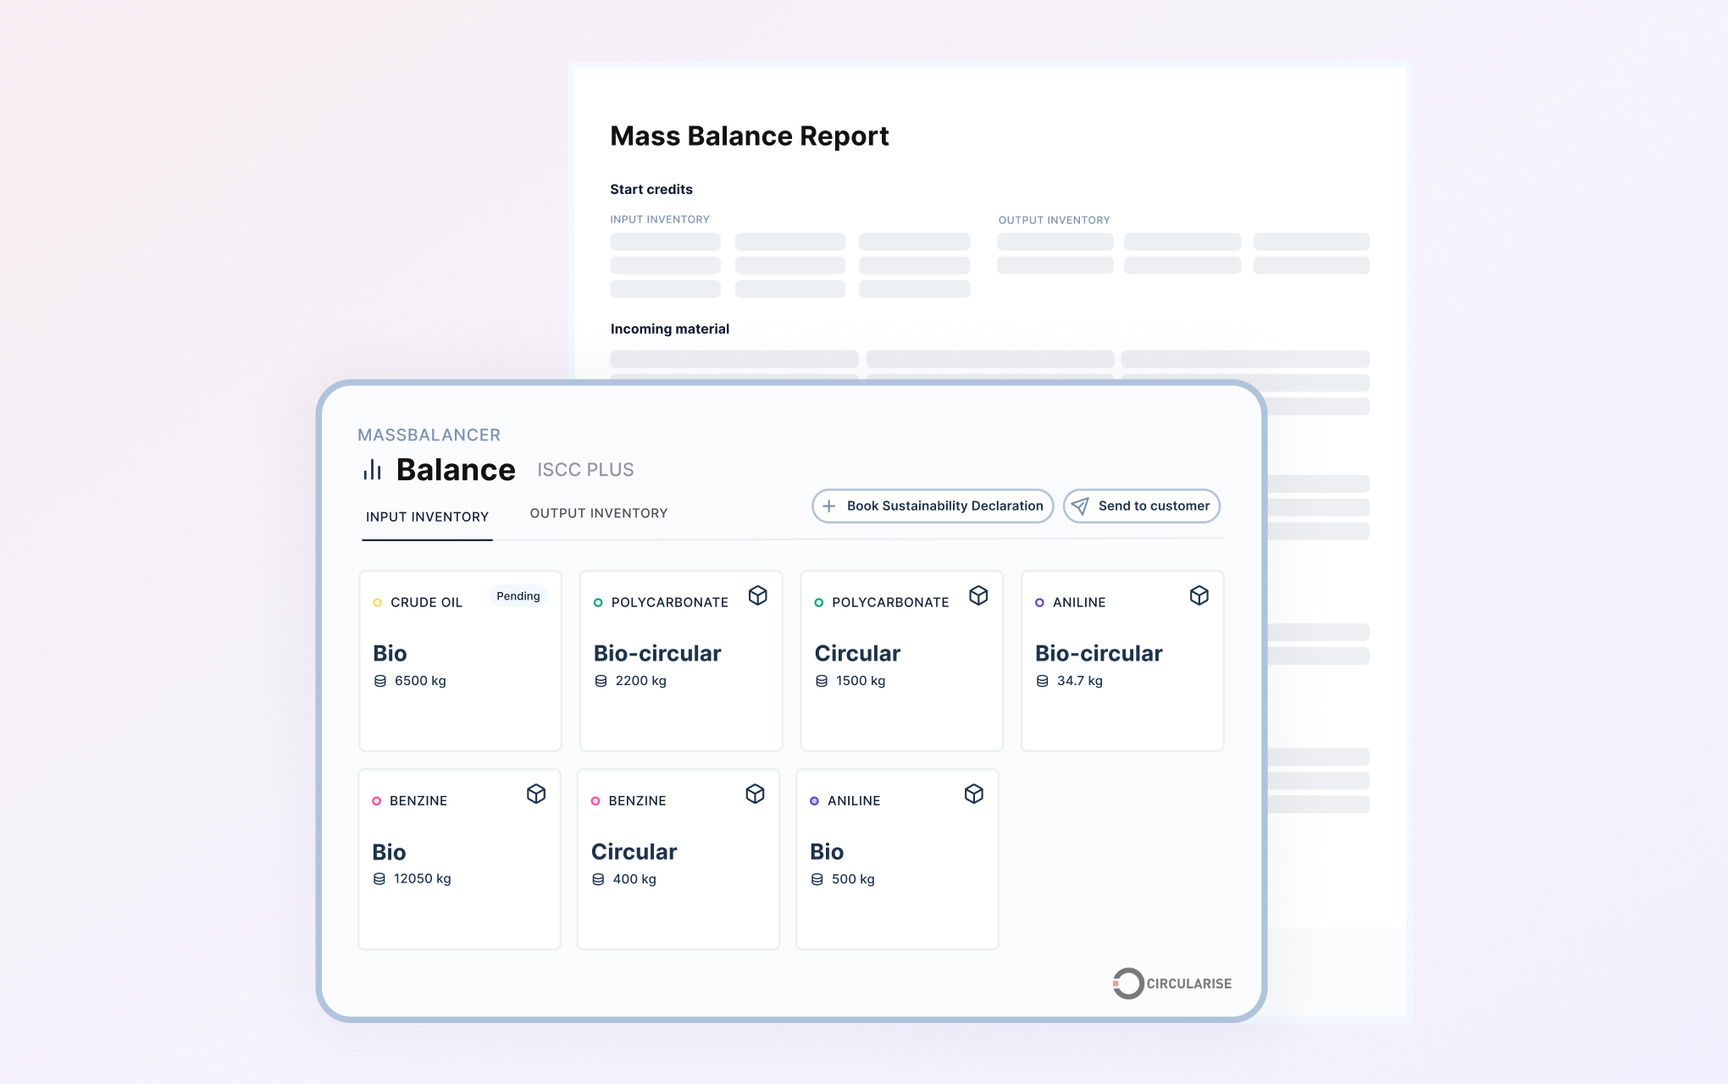
Task: Click Book Sustainability Declaration
Action: [x=932, y=506]
